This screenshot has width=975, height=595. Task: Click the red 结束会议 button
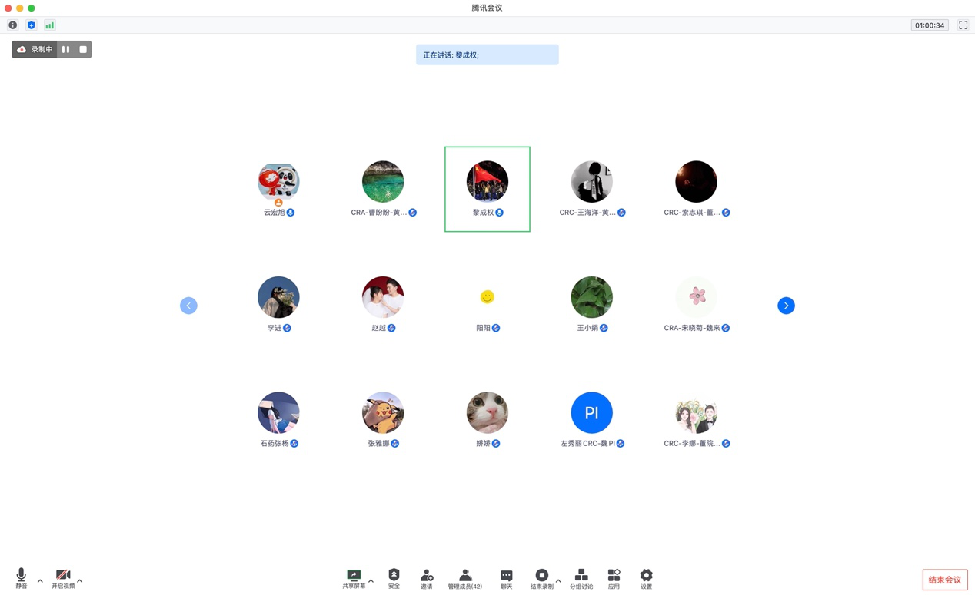point(944,580)
